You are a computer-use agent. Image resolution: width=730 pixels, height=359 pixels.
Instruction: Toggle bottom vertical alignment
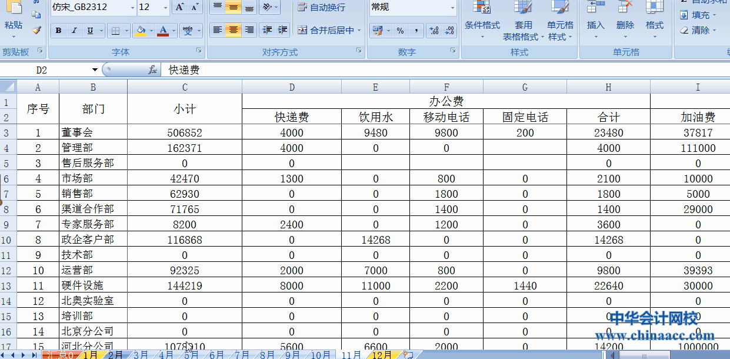(249, 8)
